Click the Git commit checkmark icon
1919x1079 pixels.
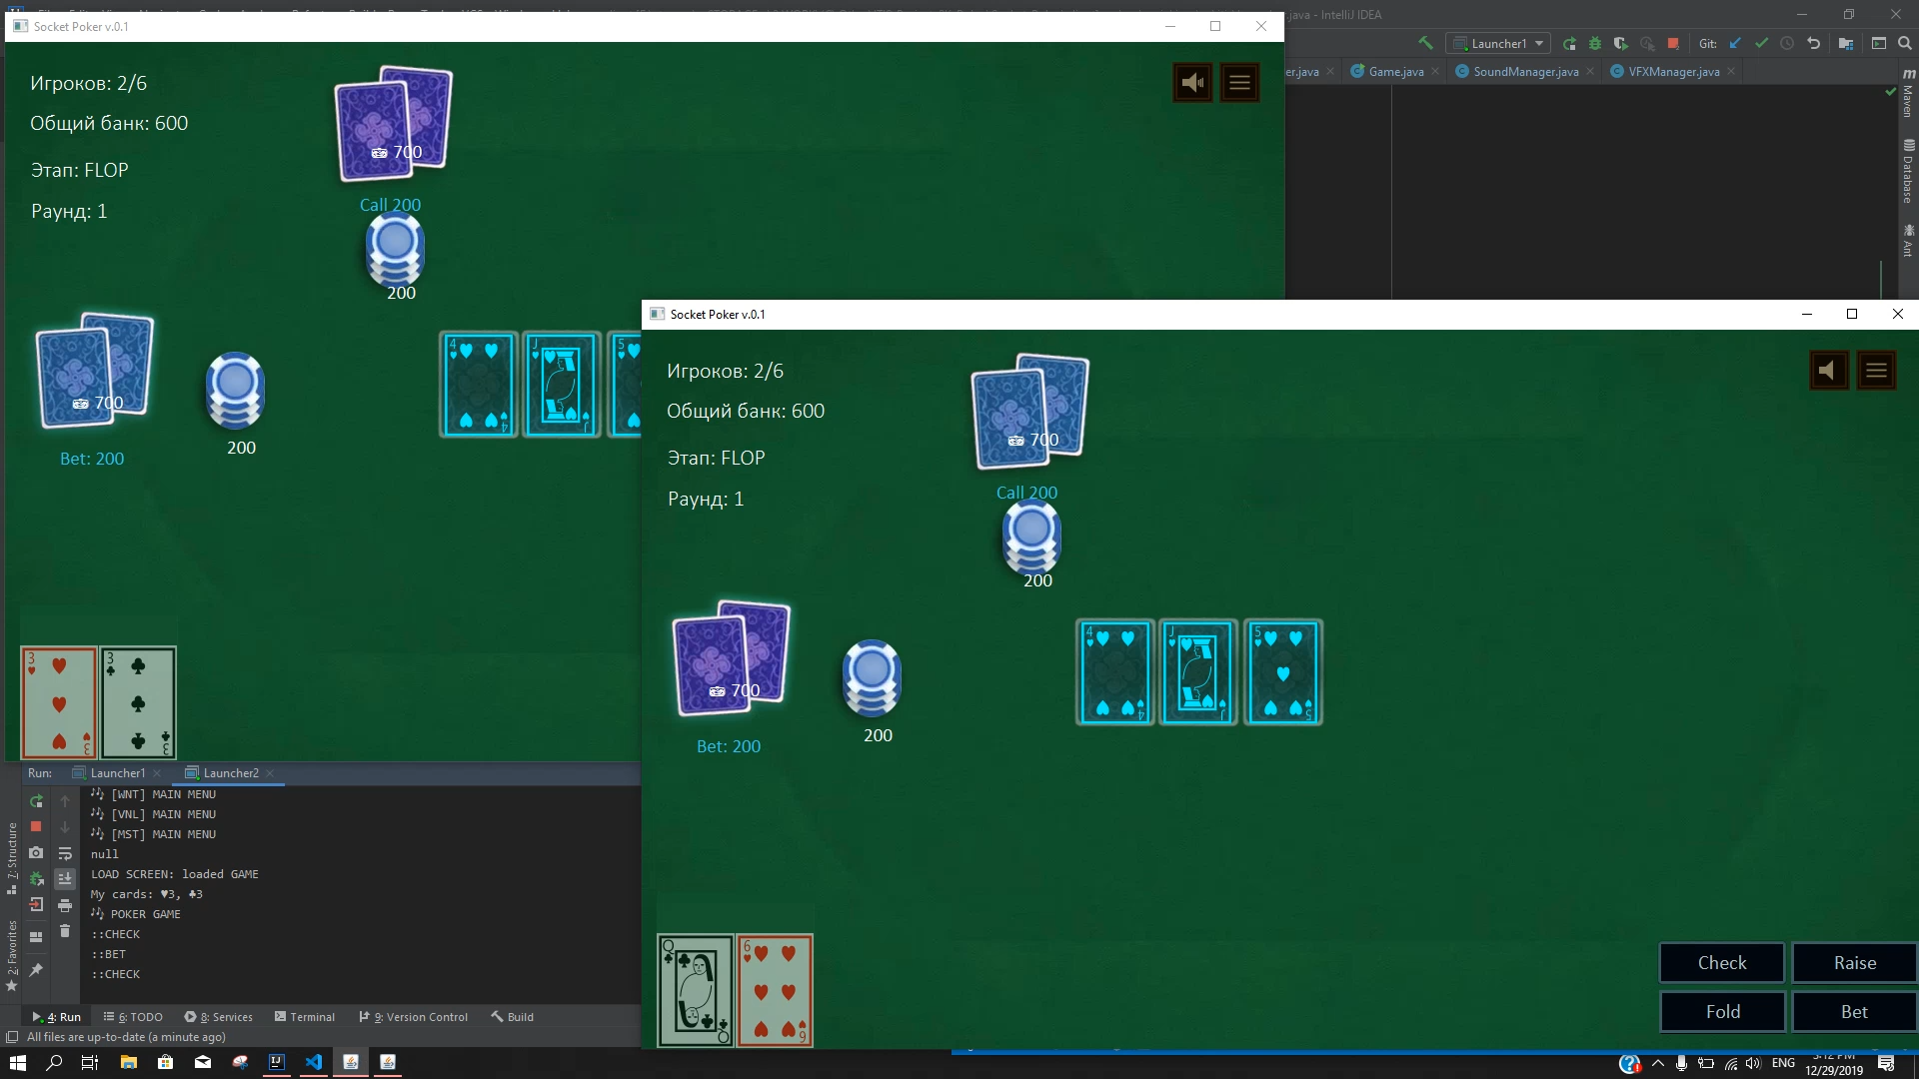(1761, 43)
